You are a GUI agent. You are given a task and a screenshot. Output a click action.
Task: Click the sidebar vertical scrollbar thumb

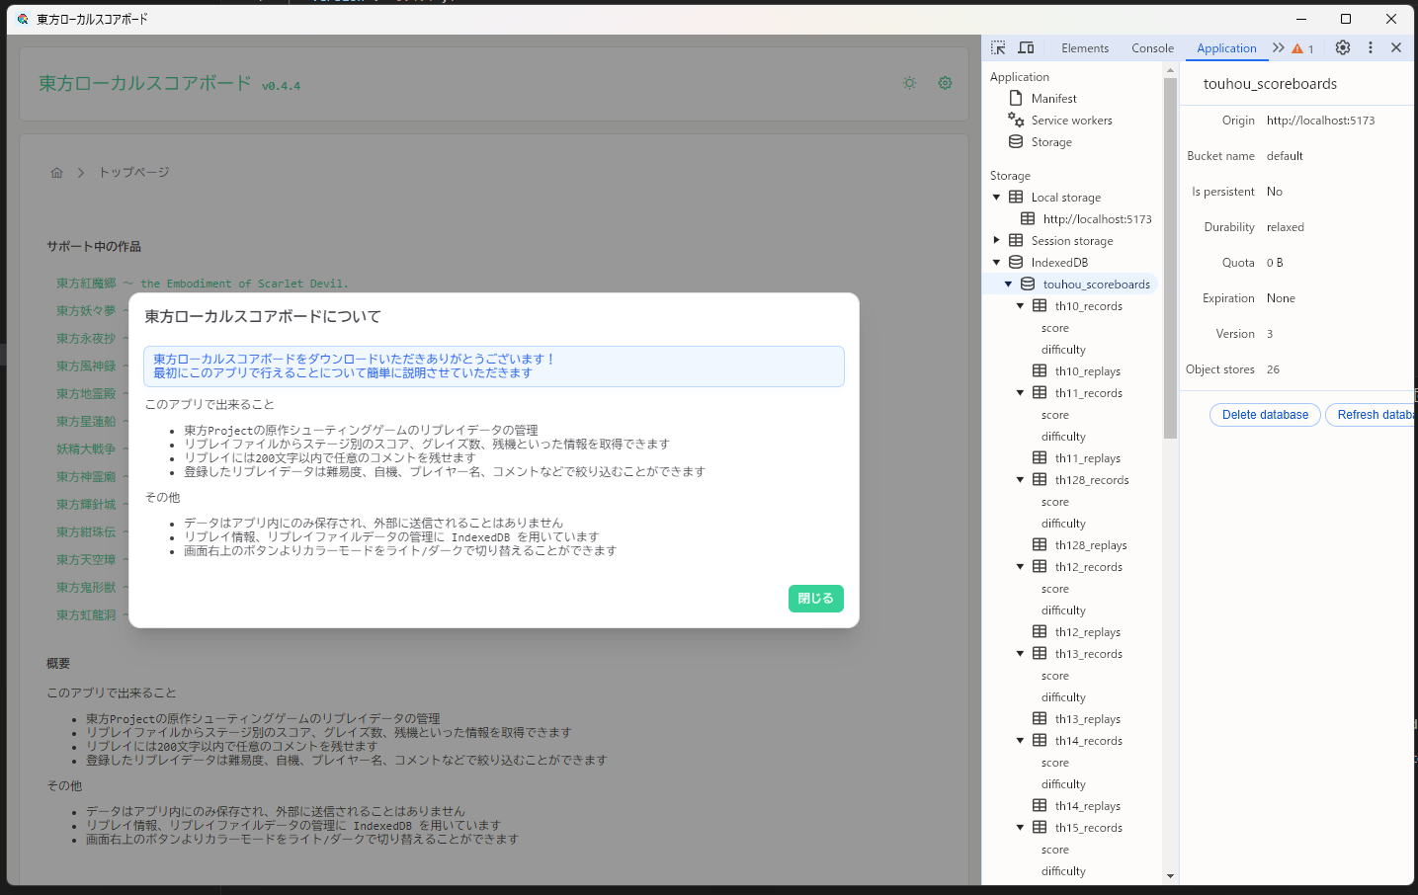tap(1170, 258)
